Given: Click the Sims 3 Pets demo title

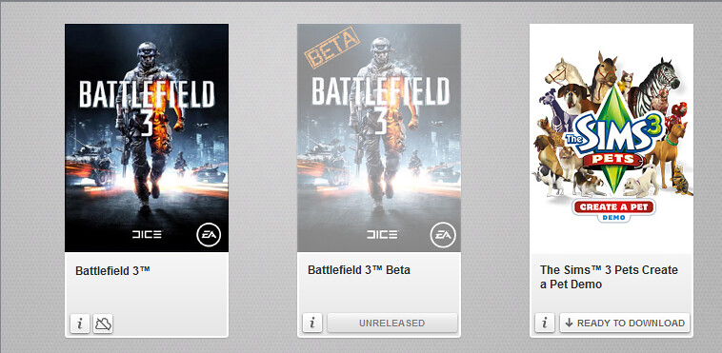Looking at the screenshot, I should 609,277.
